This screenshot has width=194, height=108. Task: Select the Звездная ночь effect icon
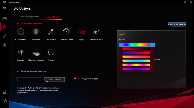click(96, 32)
